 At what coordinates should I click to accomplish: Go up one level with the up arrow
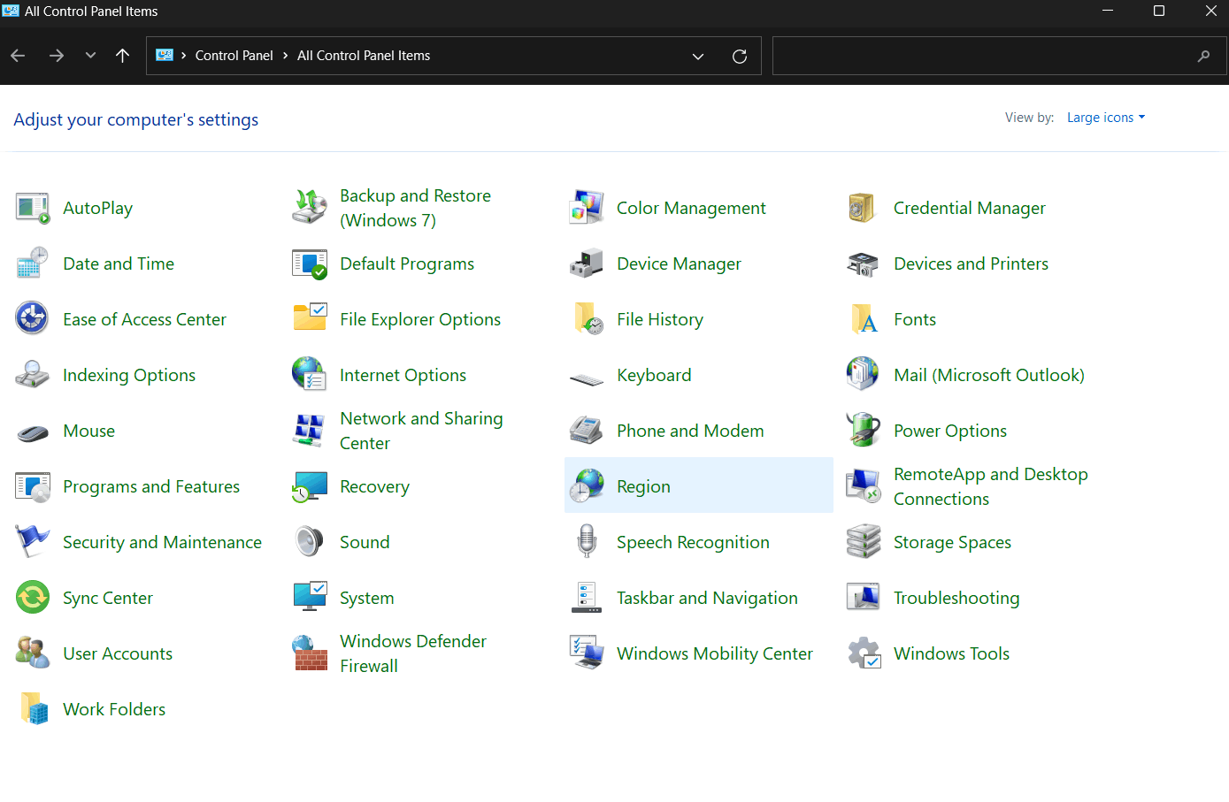pyautogui.click(x=123, y=56)
